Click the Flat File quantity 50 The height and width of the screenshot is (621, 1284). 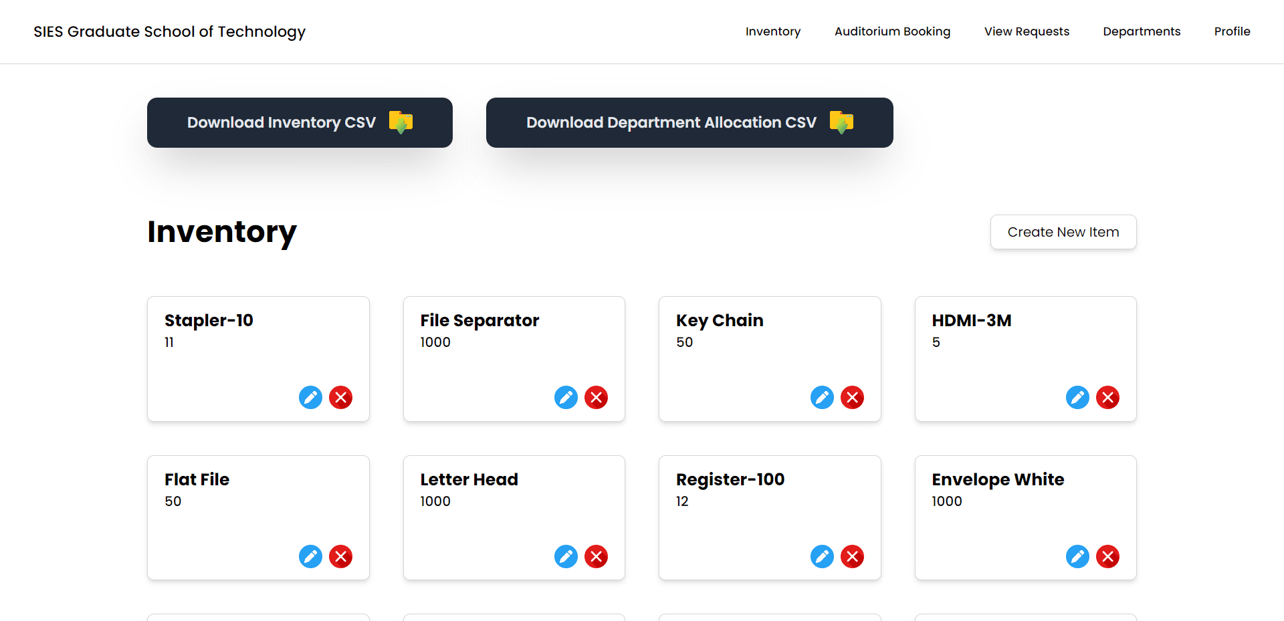(x=173, y=501)
